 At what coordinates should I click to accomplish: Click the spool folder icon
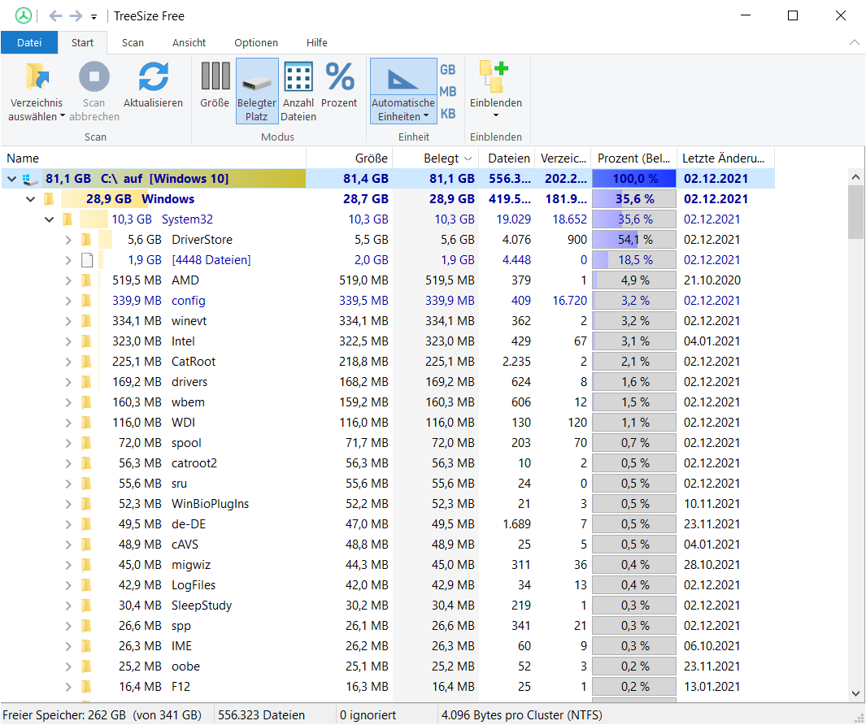pos(87,443)
